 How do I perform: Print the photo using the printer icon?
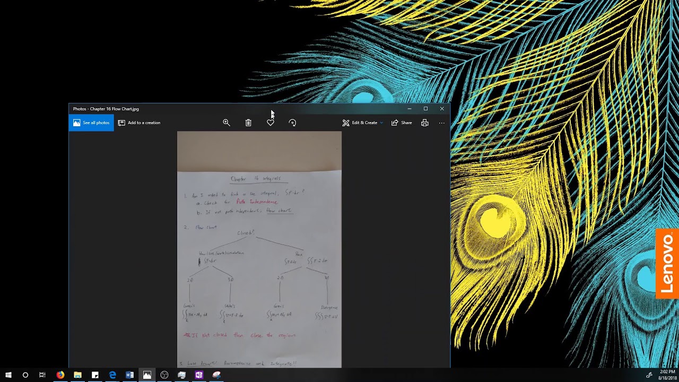click(425, 123)
